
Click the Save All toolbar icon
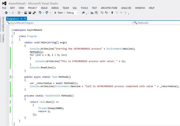pos(34,13)
